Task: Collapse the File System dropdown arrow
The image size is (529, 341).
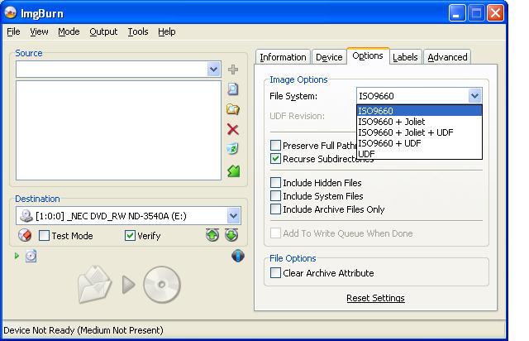Action: point(474,96)
